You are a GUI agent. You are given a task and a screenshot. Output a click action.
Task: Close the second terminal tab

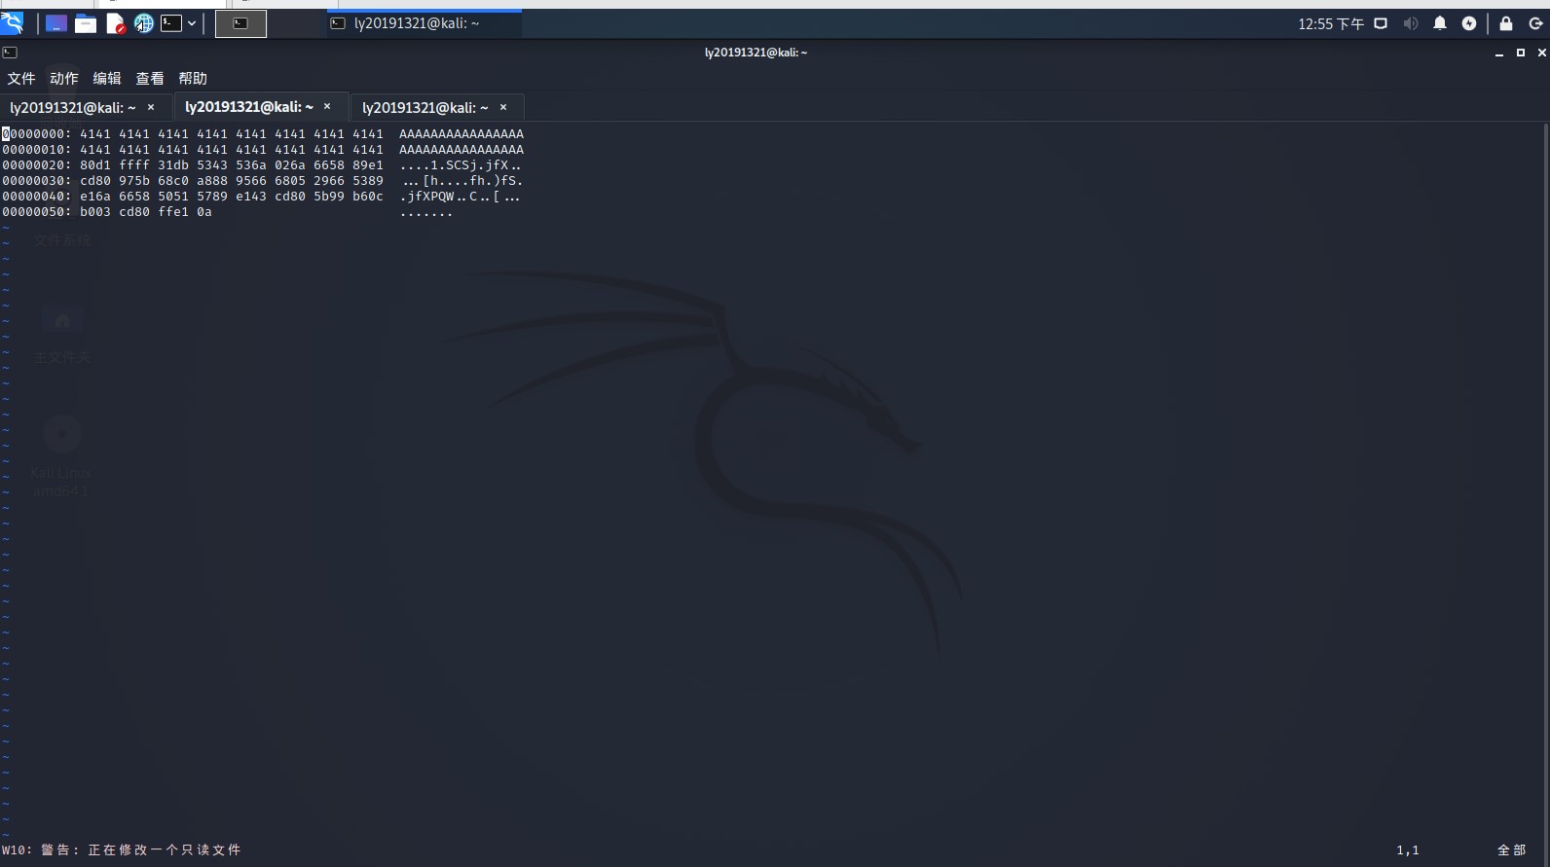[x=327, y=107]
